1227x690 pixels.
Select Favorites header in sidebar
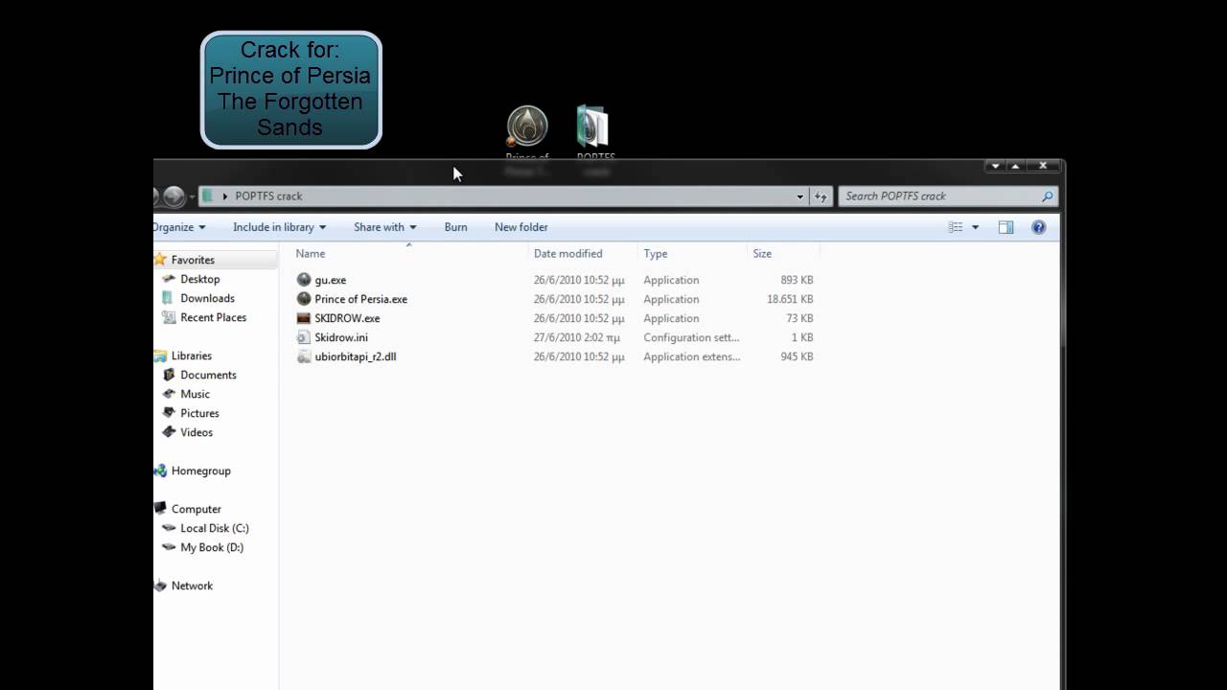(193, 260)
